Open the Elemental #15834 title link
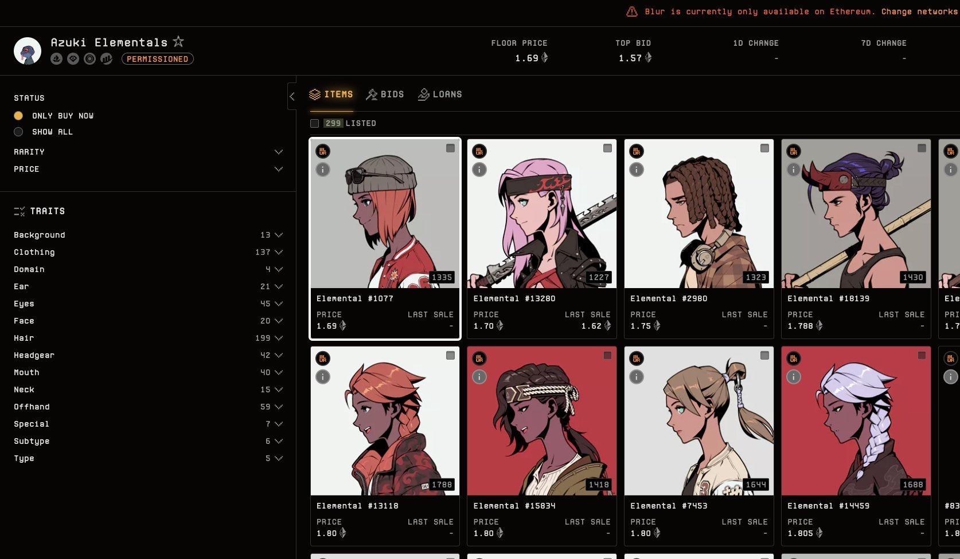Viewport: 960px width, 559px height. (514, 506)
